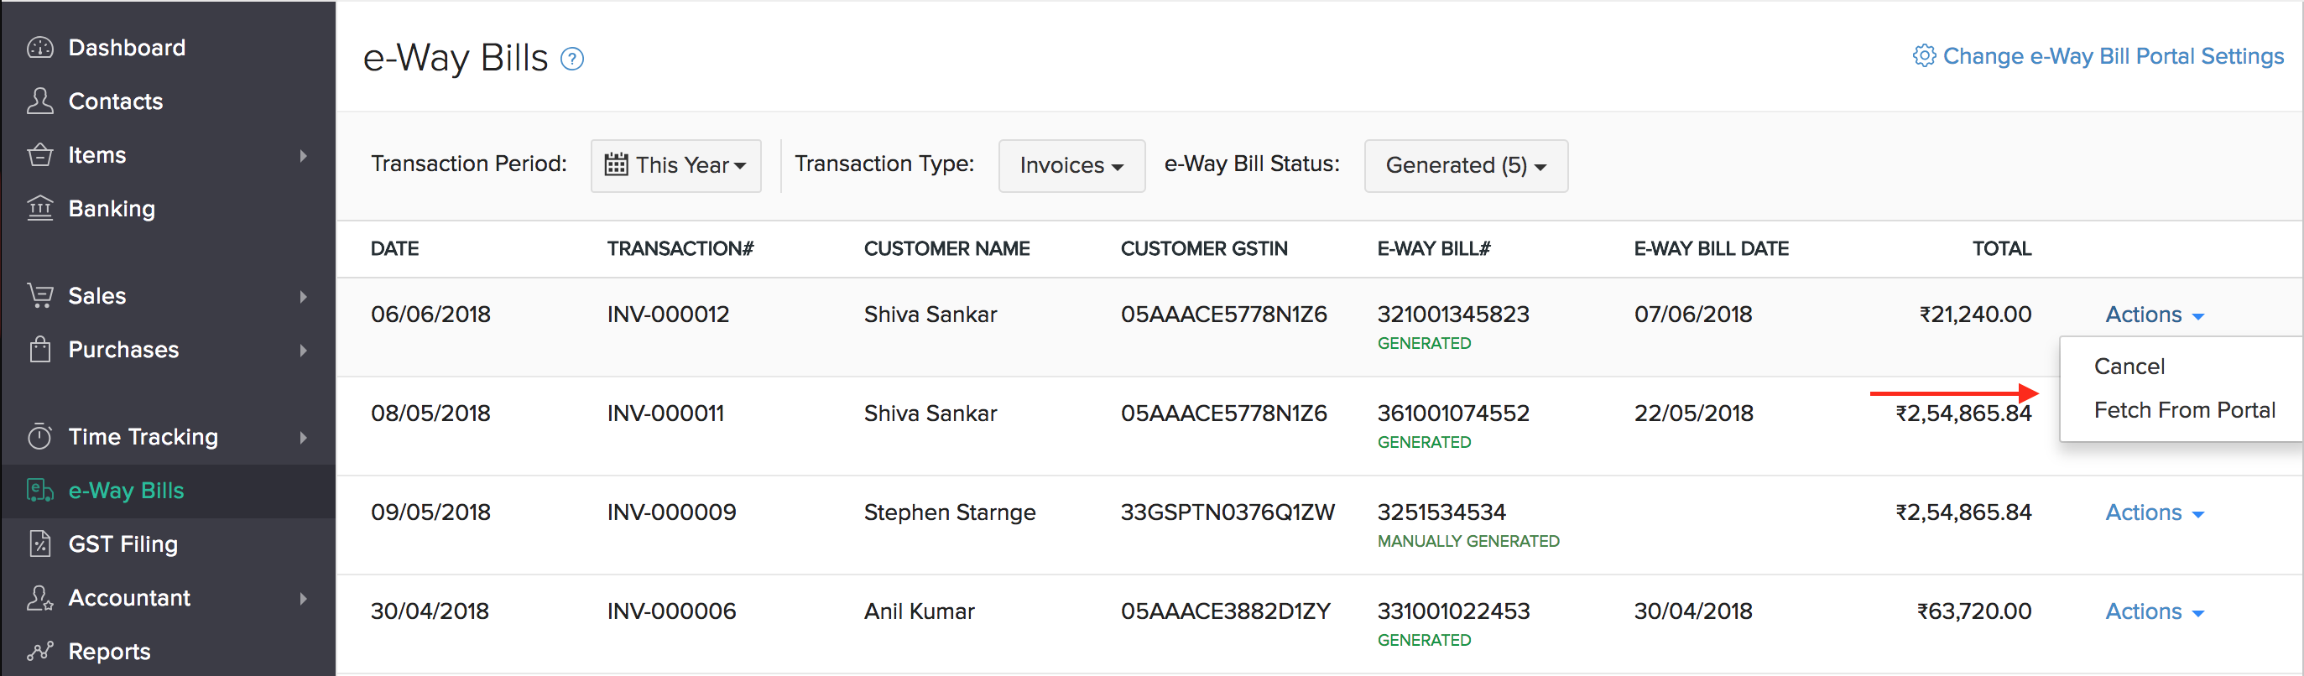Open Actions for invoice INV-000006
The width and height of the screenshot is (2304, 676).
[x=2155, y=611]
